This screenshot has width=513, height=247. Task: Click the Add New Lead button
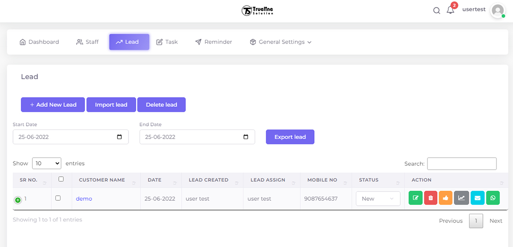[53, 105]
